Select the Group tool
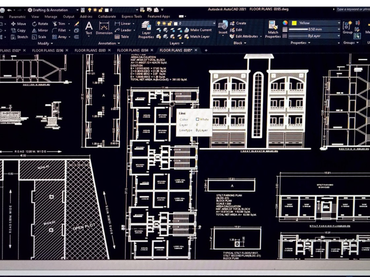 point(348,27)
